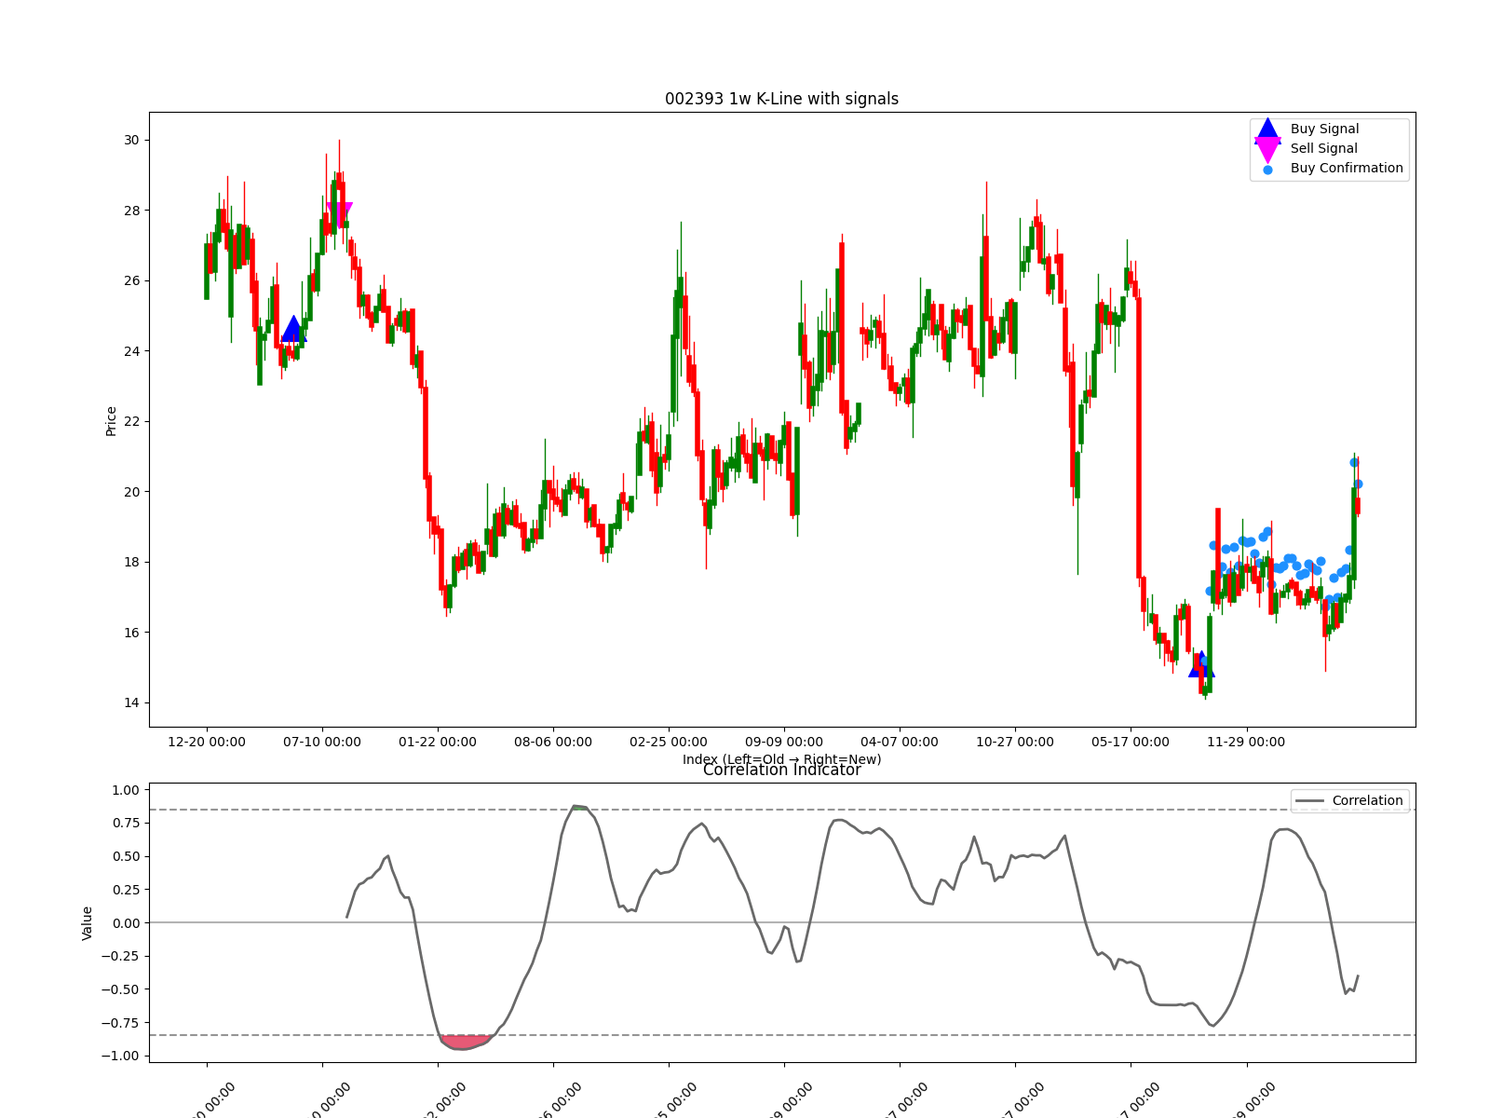This screenshot has height=1118, width=1490.
Task: Click the x-axis tick label '11-29 00:00'
Action: pyautogui.click(x=1246, y=742)
